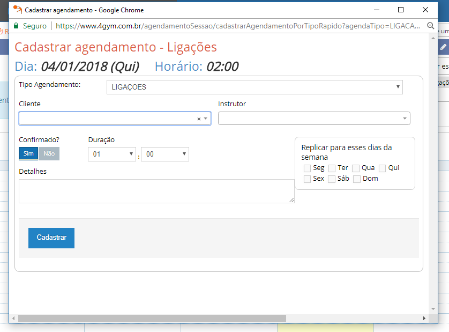Clear the Cliente field with x icon

pyautogui.click(x=199, y=119)
